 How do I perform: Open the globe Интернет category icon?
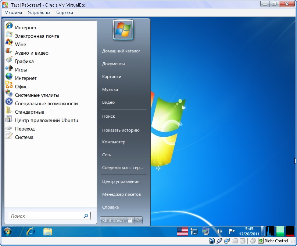9,76
